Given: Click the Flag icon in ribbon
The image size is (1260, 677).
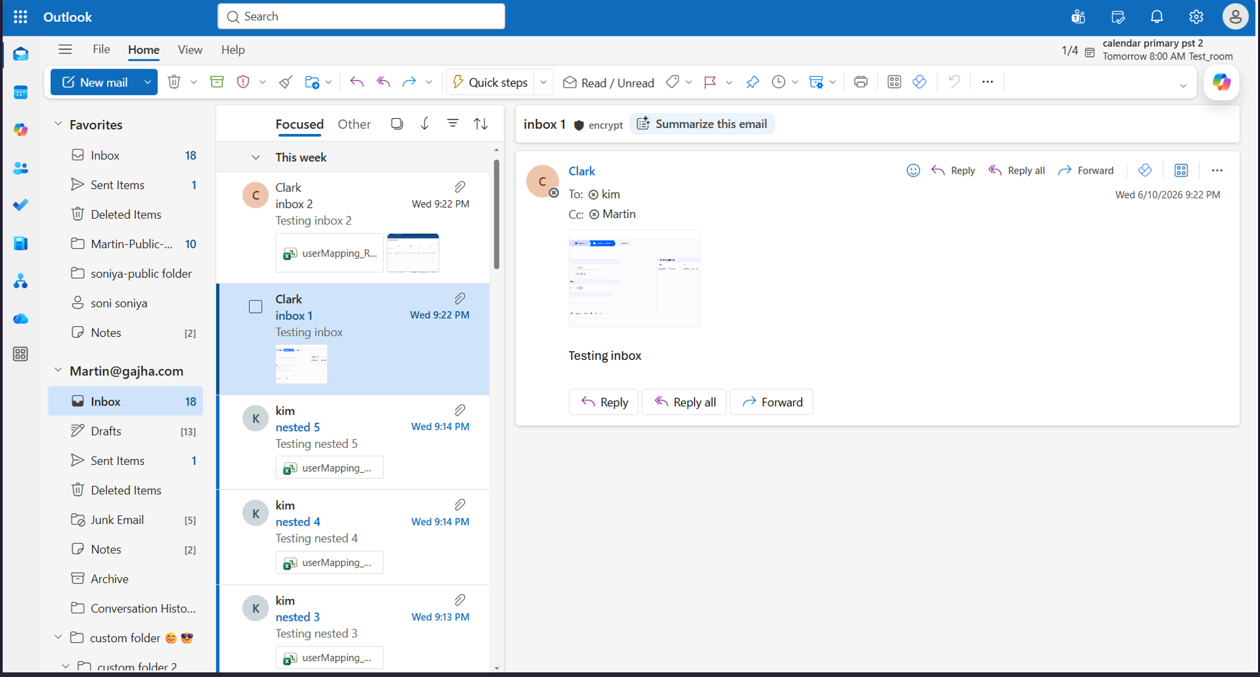Looking at the screenshot, I should [710, 82].
